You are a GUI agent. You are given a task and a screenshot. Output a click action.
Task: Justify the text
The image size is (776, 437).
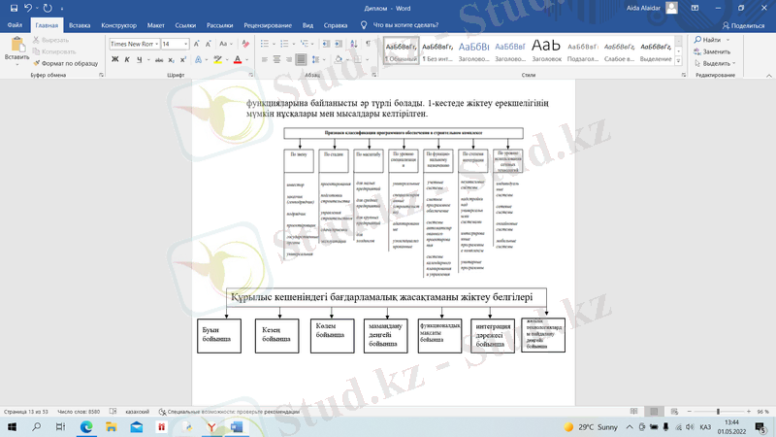301,59
